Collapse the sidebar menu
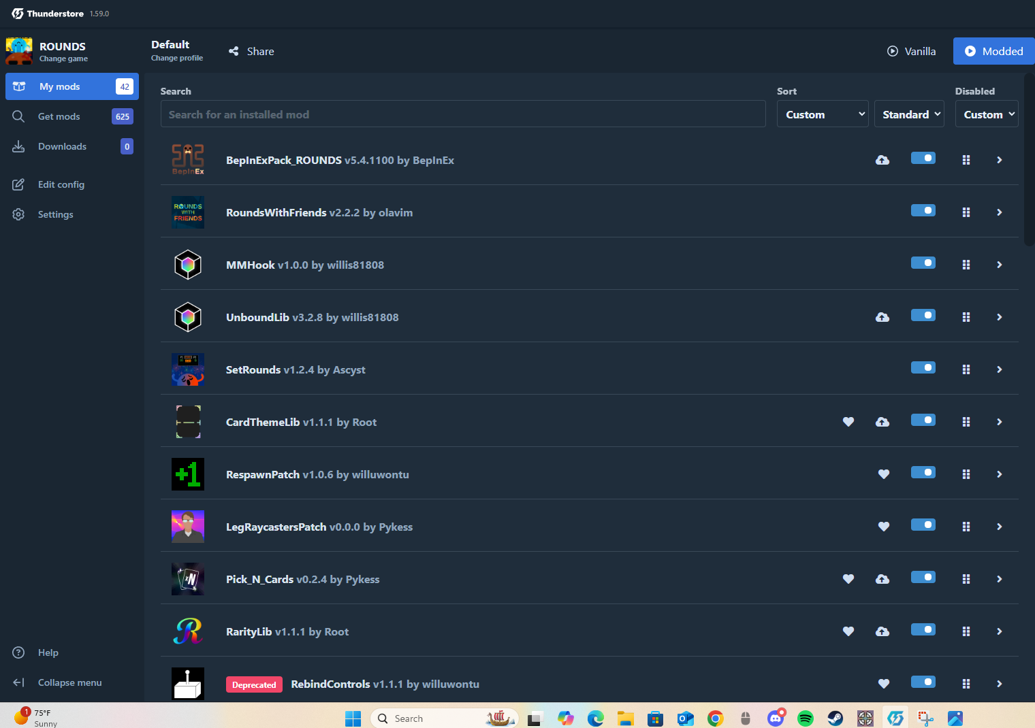 pyautogui.click(x=72, y=682)
